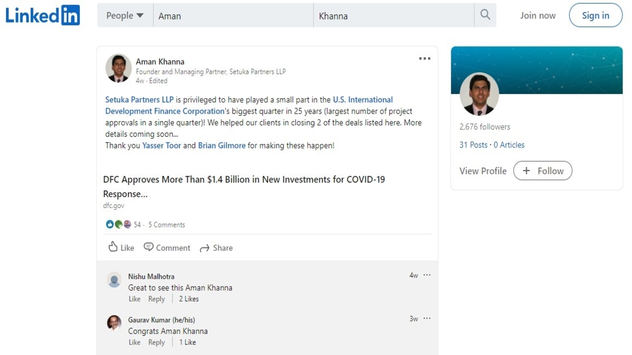This screenshot has height=355, width=632.
Task: Click the LinkedIn logo
Action: [x=43, y=15]
